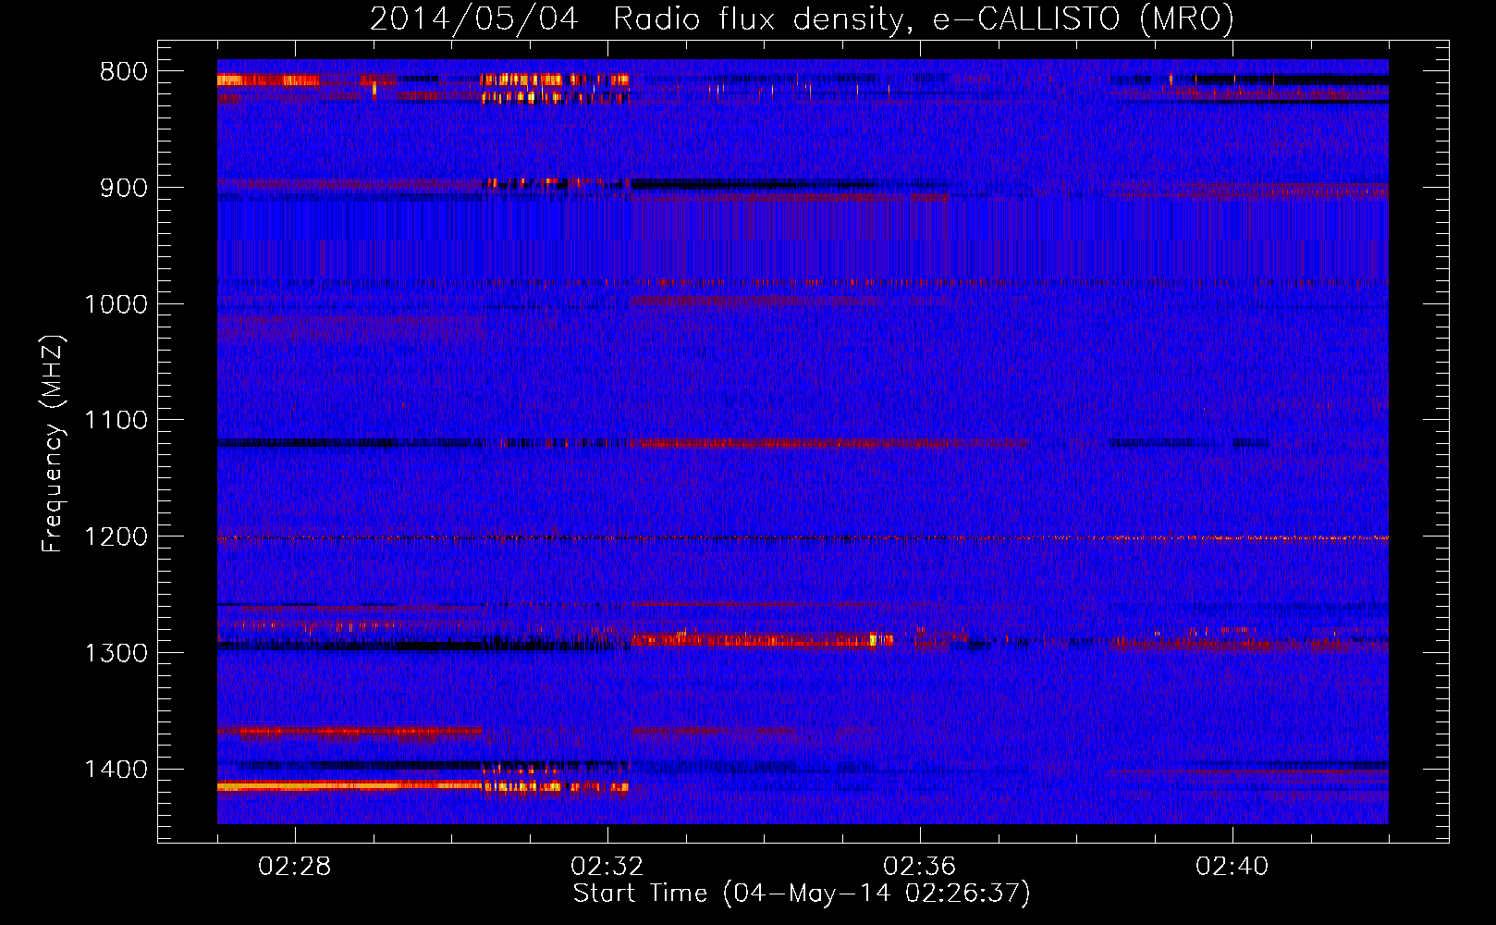This screenshot has height=925, width=1496.
Task: Click the red band near 1370 MHz
Action: 349,732
